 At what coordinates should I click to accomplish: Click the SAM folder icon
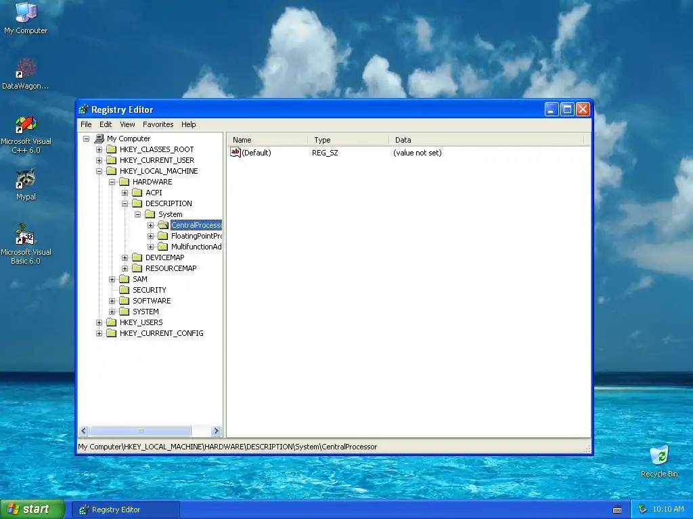pos(125,279)
